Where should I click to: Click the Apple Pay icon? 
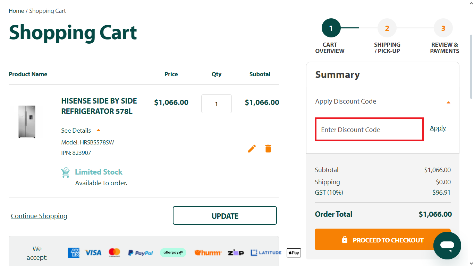(x=293, y=252)
